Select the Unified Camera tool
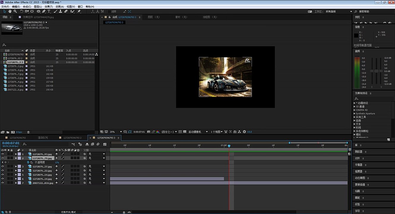395x214 pixels. tap(27, 11)
